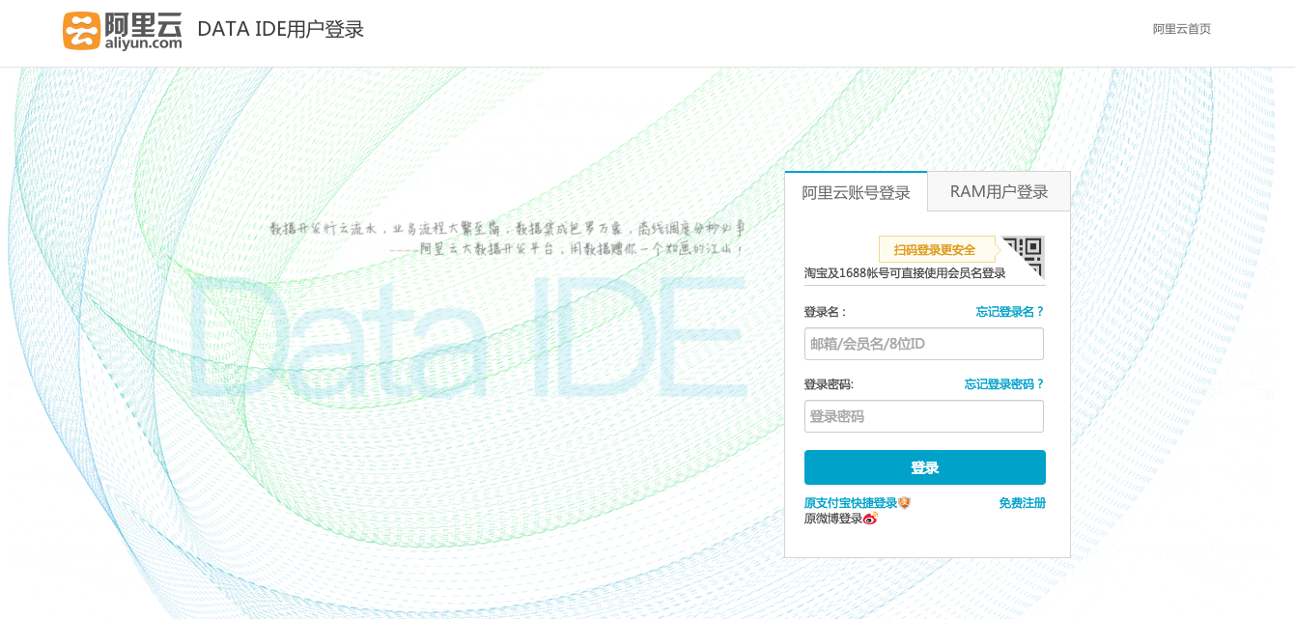Screen dimensions: 1295x619
Task: Open 阿里云首页 link in header
Action: (x=1182, y=29)
